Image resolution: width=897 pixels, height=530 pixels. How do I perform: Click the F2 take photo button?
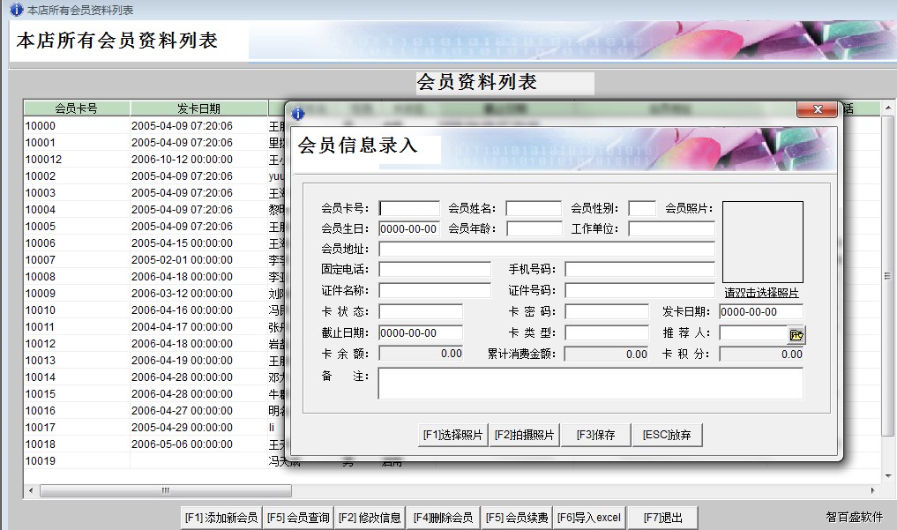(524, 435)
